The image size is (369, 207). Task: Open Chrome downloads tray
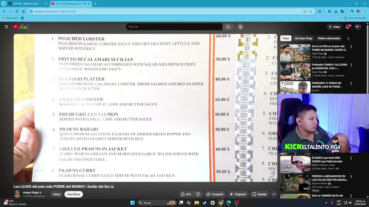(x=336, y=11)
